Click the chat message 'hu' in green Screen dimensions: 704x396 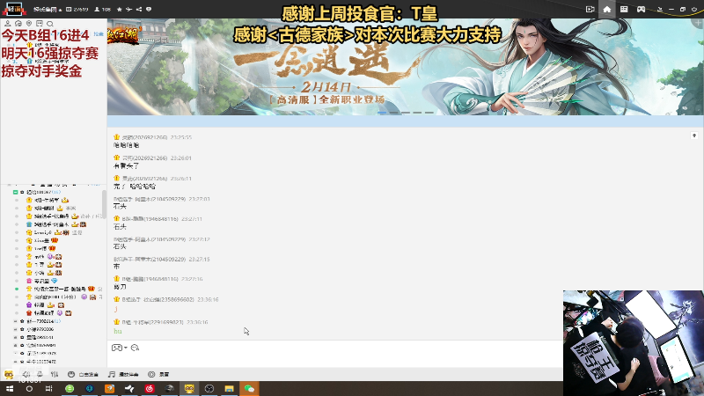118,331
